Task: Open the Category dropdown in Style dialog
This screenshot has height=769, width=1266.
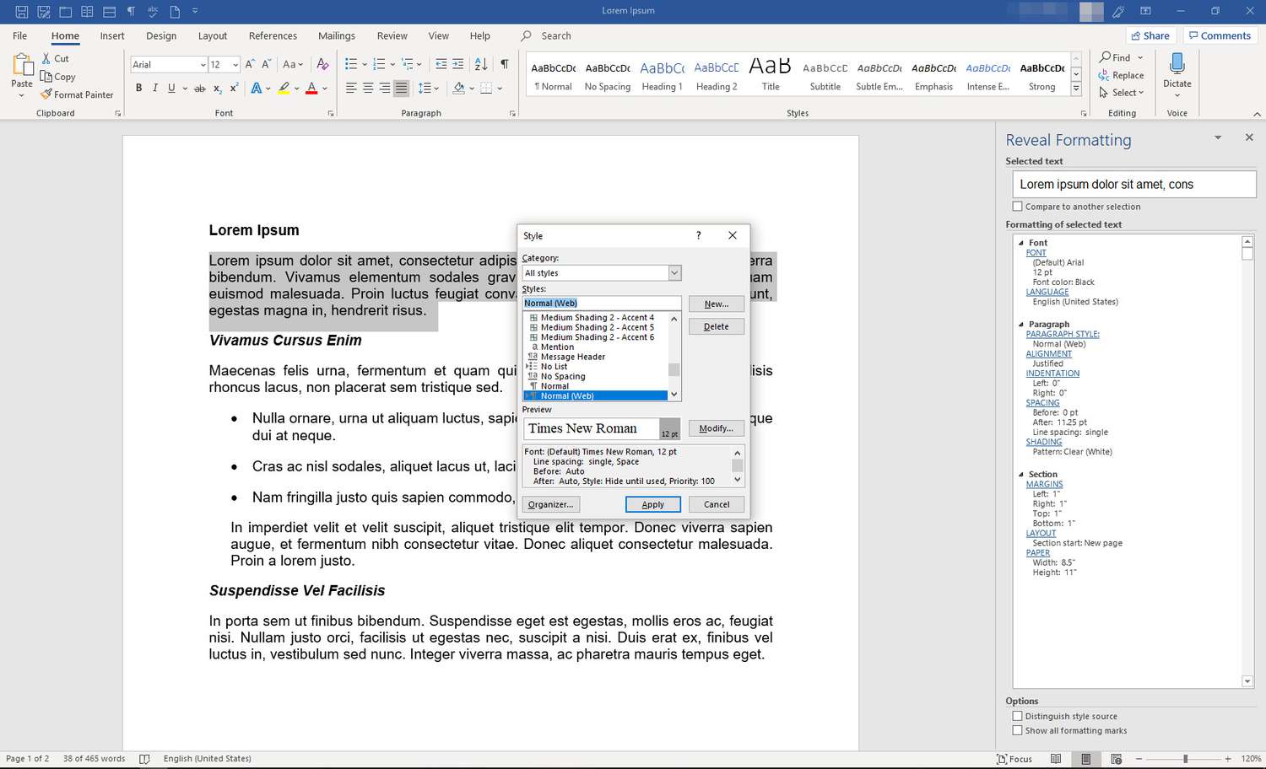Action: tap(674, 273)
